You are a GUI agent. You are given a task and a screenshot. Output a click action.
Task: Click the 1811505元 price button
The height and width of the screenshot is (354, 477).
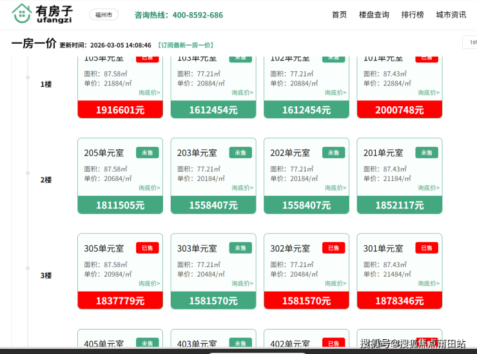click(x=120, y=205)
